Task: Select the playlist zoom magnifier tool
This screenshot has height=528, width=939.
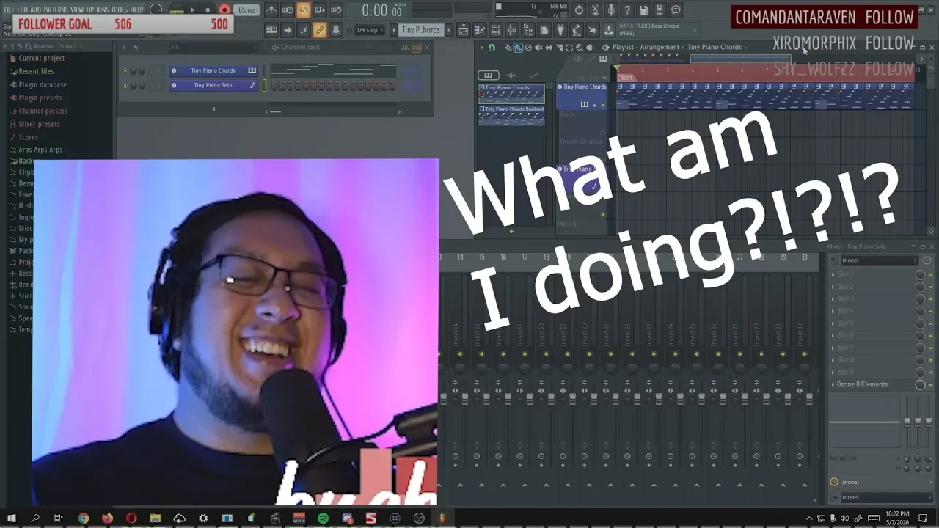Action: coord(580,48)
